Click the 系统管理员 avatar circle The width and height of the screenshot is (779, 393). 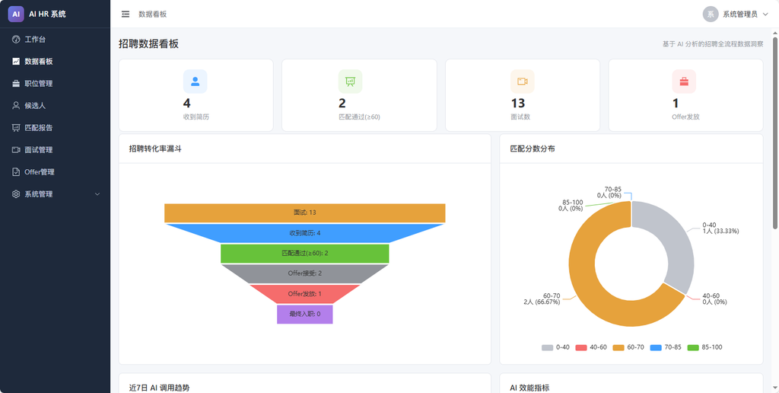click(x=711, y=14)
